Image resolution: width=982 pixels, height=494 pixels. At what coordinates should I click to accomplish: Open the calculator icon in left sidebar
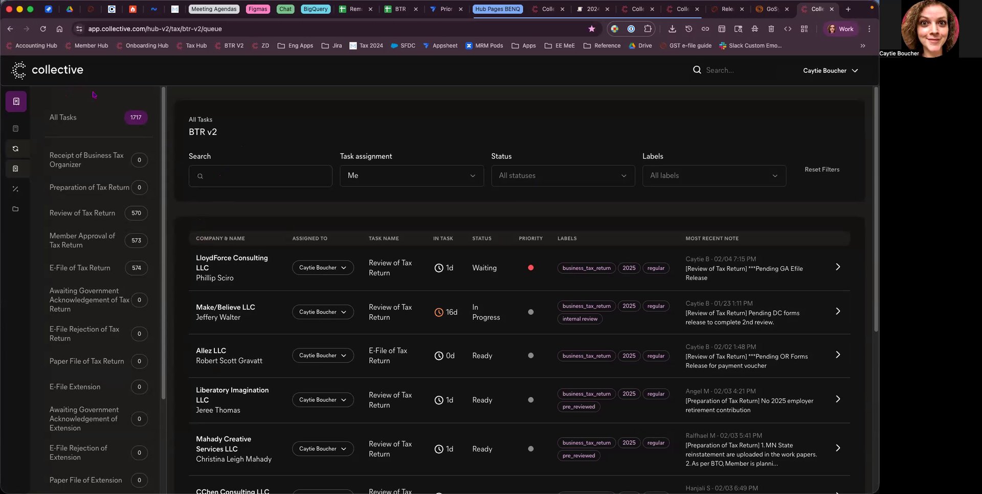(x=15, y=129)
